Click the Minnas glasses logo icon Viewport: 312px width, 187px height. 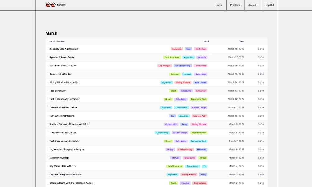click(x=50, y=5)
